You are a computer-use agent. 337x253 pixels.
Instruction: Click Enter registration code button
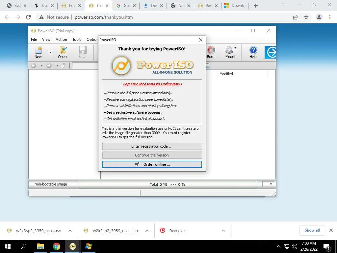point(152,146)
